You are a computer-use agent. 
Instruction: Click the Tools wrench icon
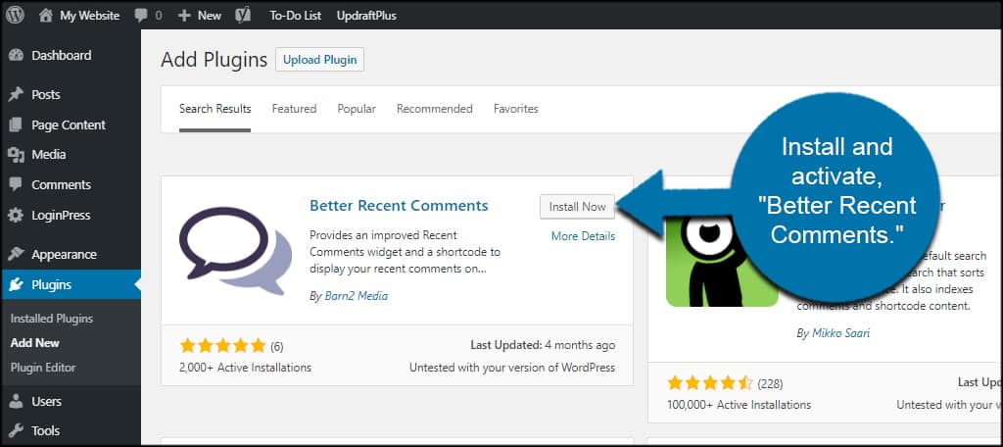pos(16,430)
